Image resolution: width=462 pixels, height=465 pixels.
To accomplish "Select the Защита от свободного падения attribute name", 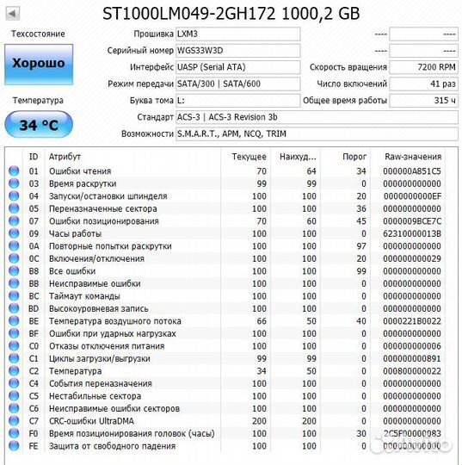I will click(113, 446).
